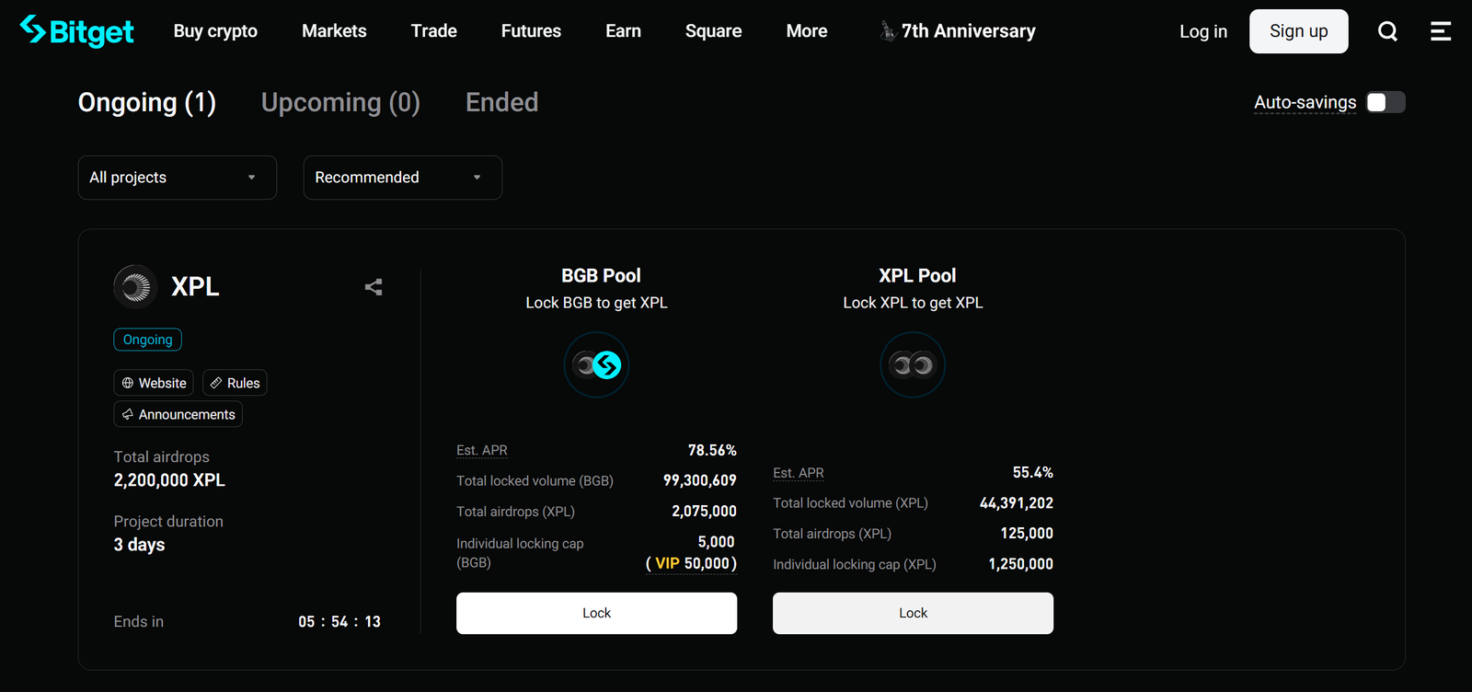This screenshot has height=692, width=1472.
Task: Click the 7th Anniversary banner
Action: click(x=957, y=30)
